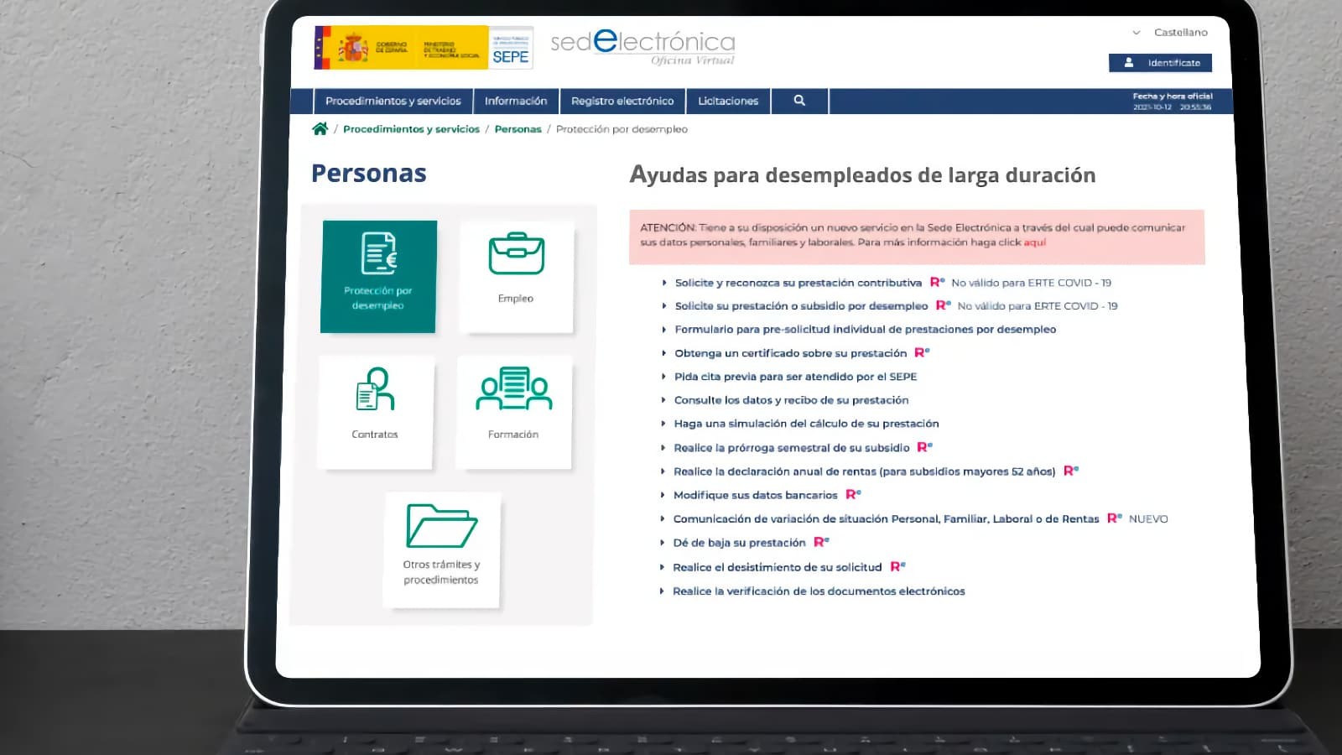1342x755 pixels.
Task: Open Otros trámites y procedimientos folder icon
Action: pyautogui.click(x=441, y=525)
